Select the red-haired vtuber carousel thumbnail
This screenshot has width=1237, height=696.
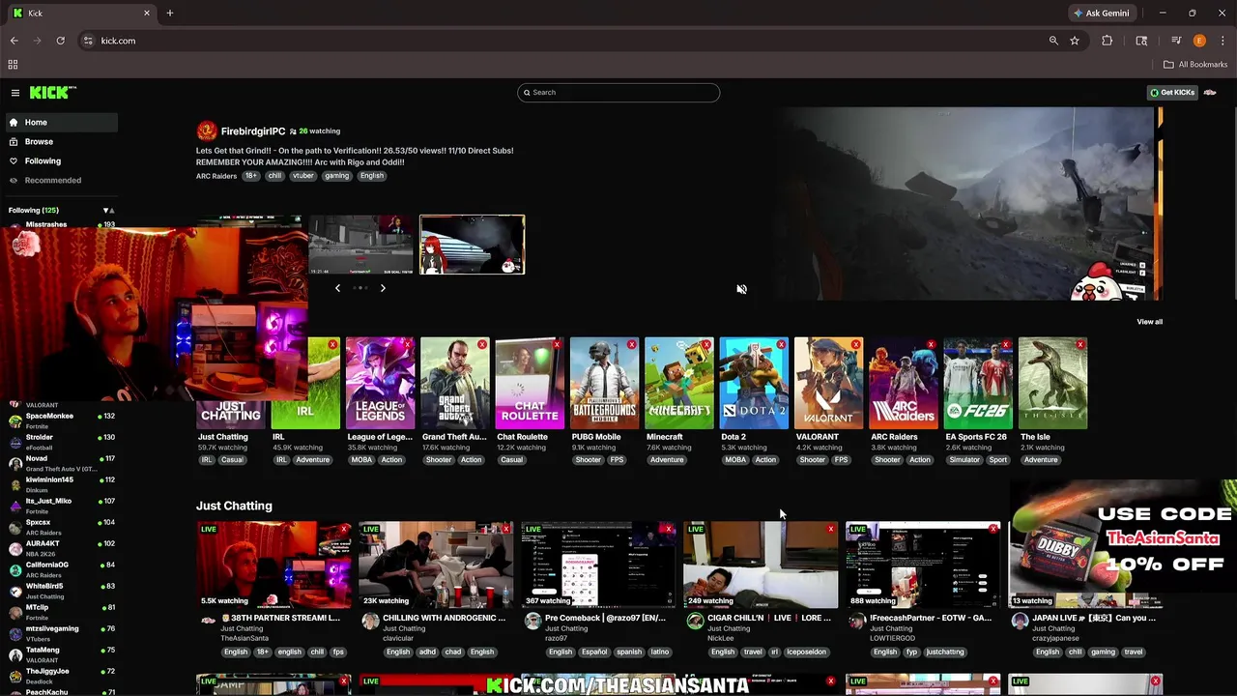(473, 245)
